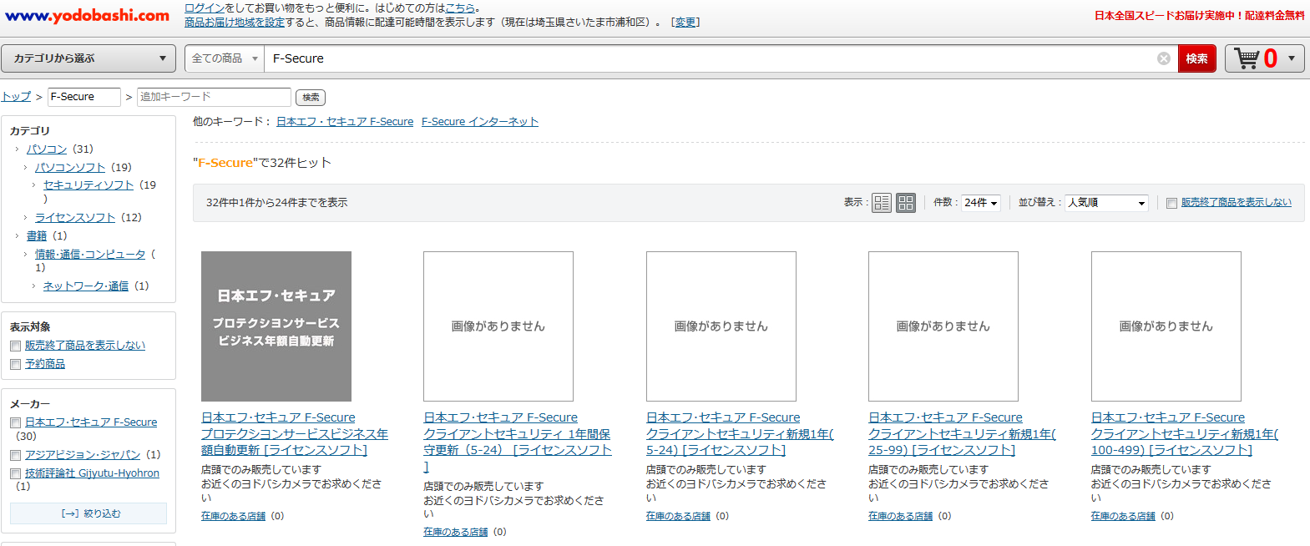Viewport: 1310px width, 546px height.
Task: Click 在庫のある店舗 under プロテクションサービス product
Action: [233, 517]
